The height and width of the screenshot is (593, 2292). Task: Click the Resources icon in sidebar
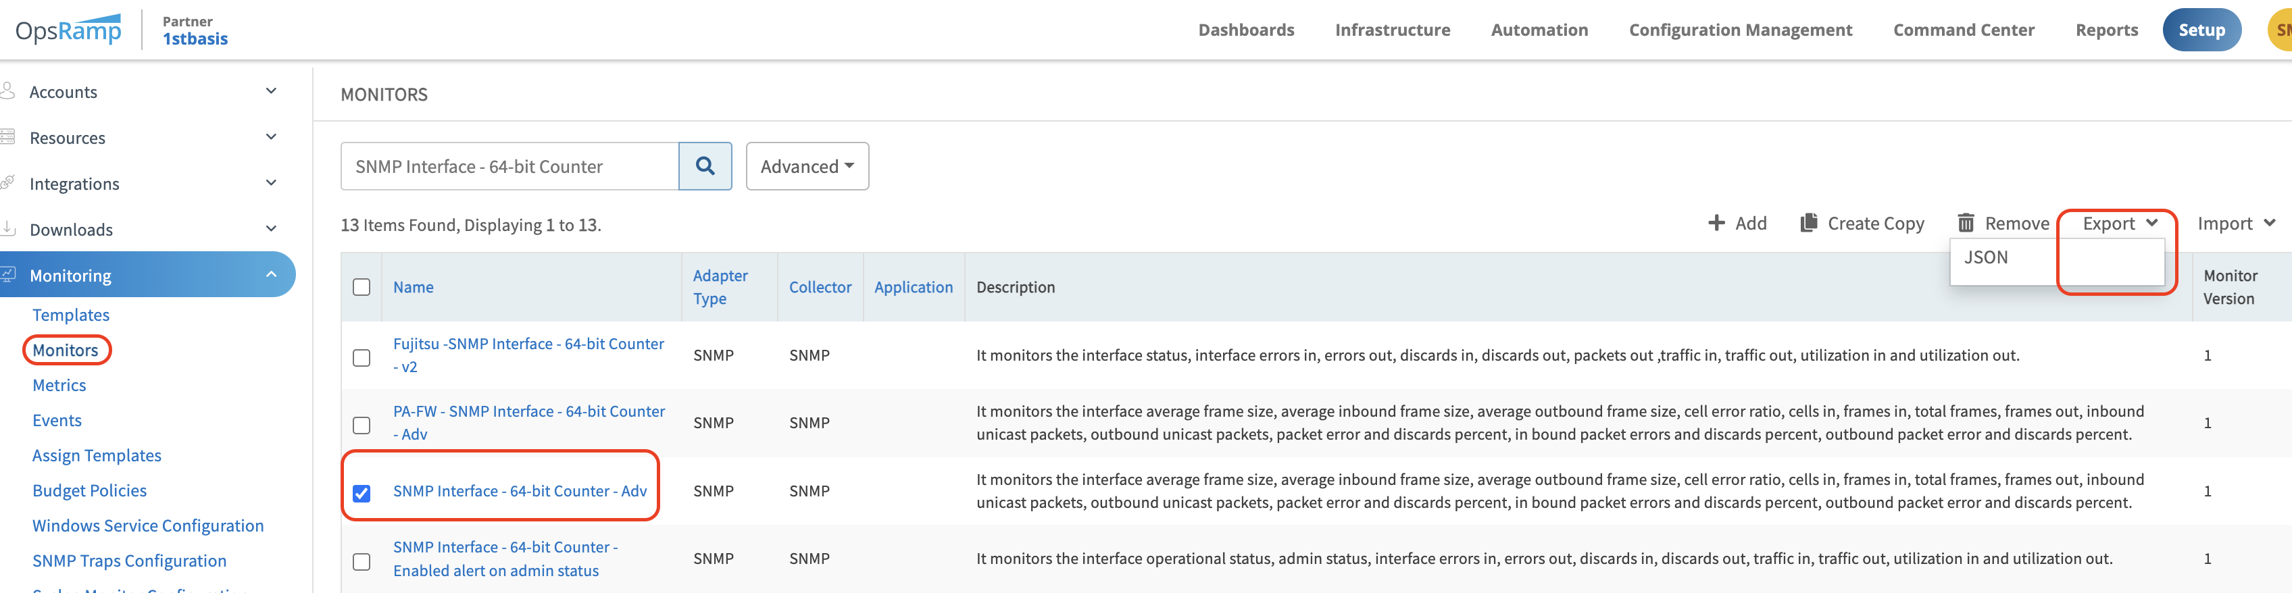8,137
